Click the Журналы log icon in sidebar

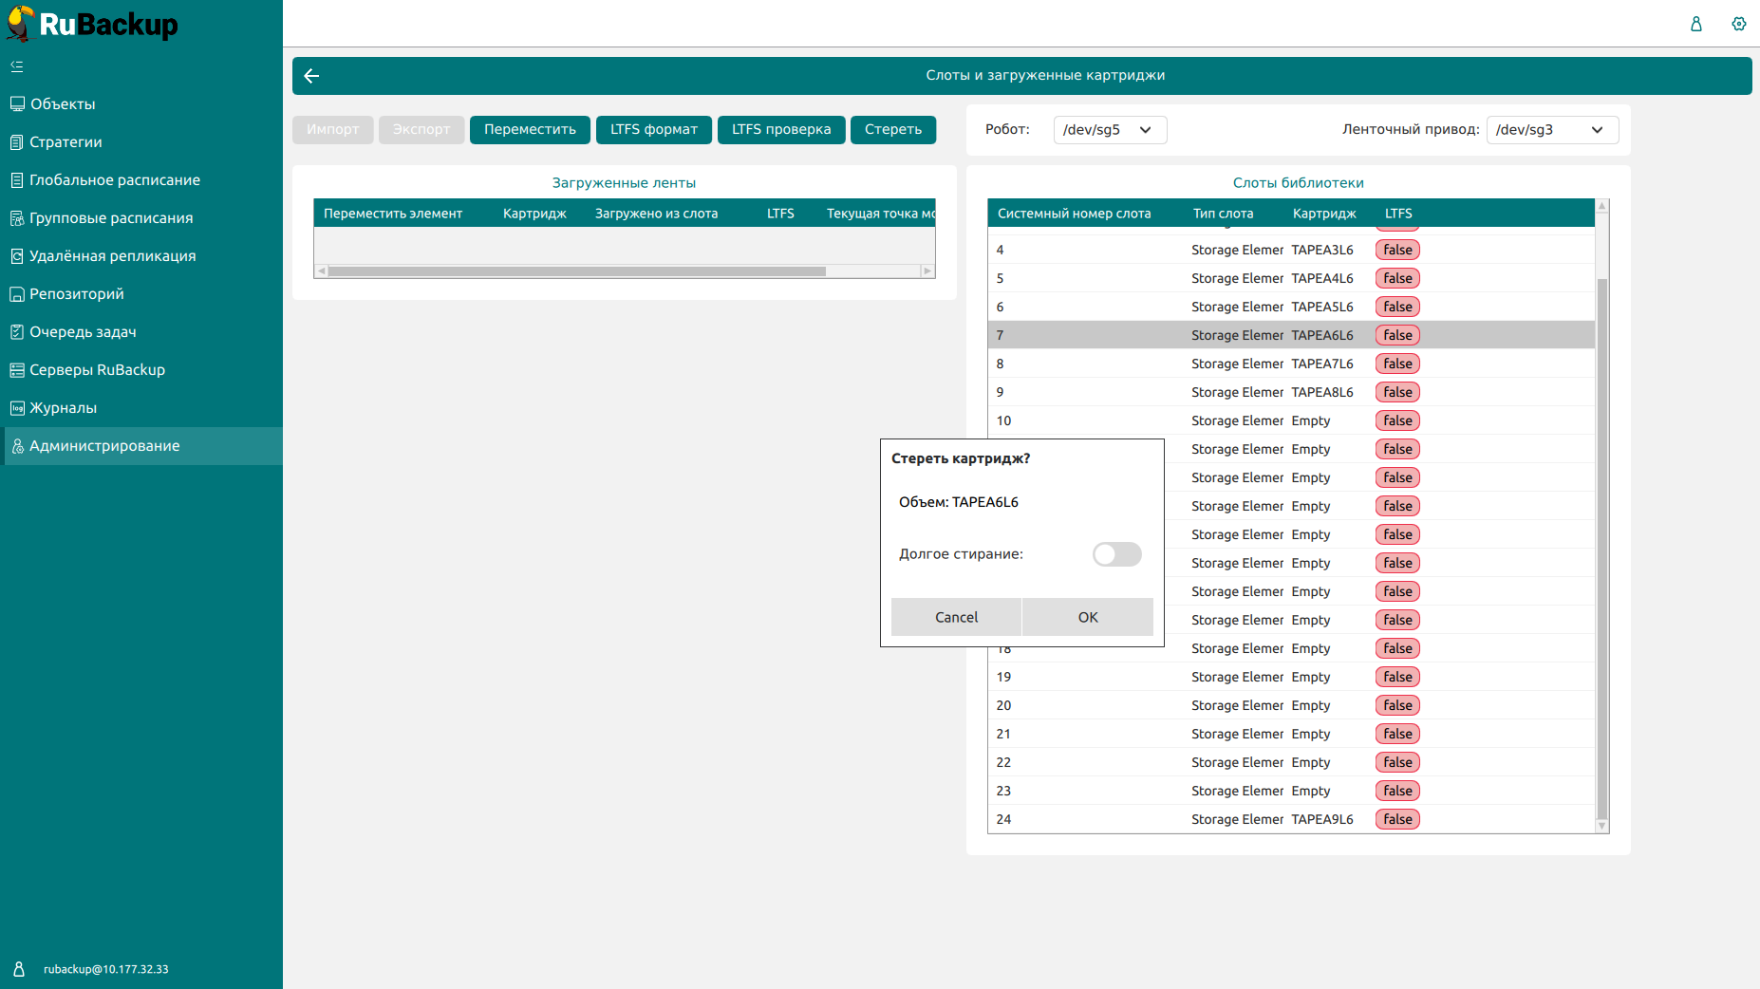[x=17, y=408]
